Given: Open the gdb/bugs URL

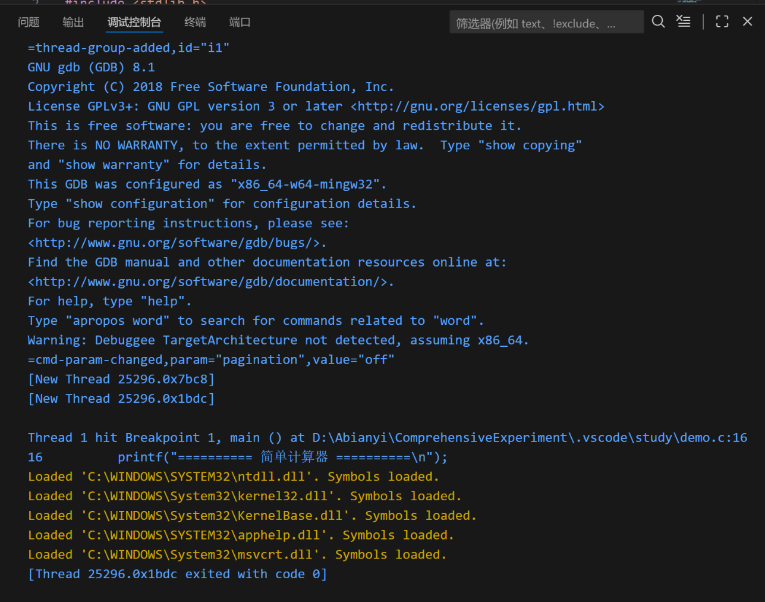Looking at the screenshot, I should pos(177,243).
